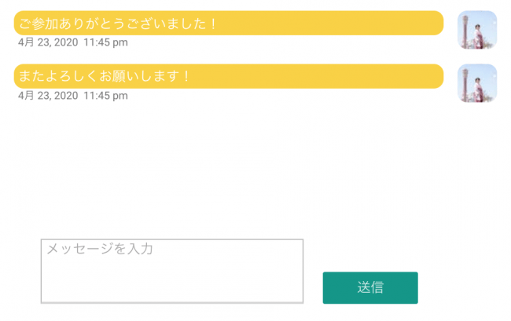Click the word ご参加 in the top message

coord(37,24)
